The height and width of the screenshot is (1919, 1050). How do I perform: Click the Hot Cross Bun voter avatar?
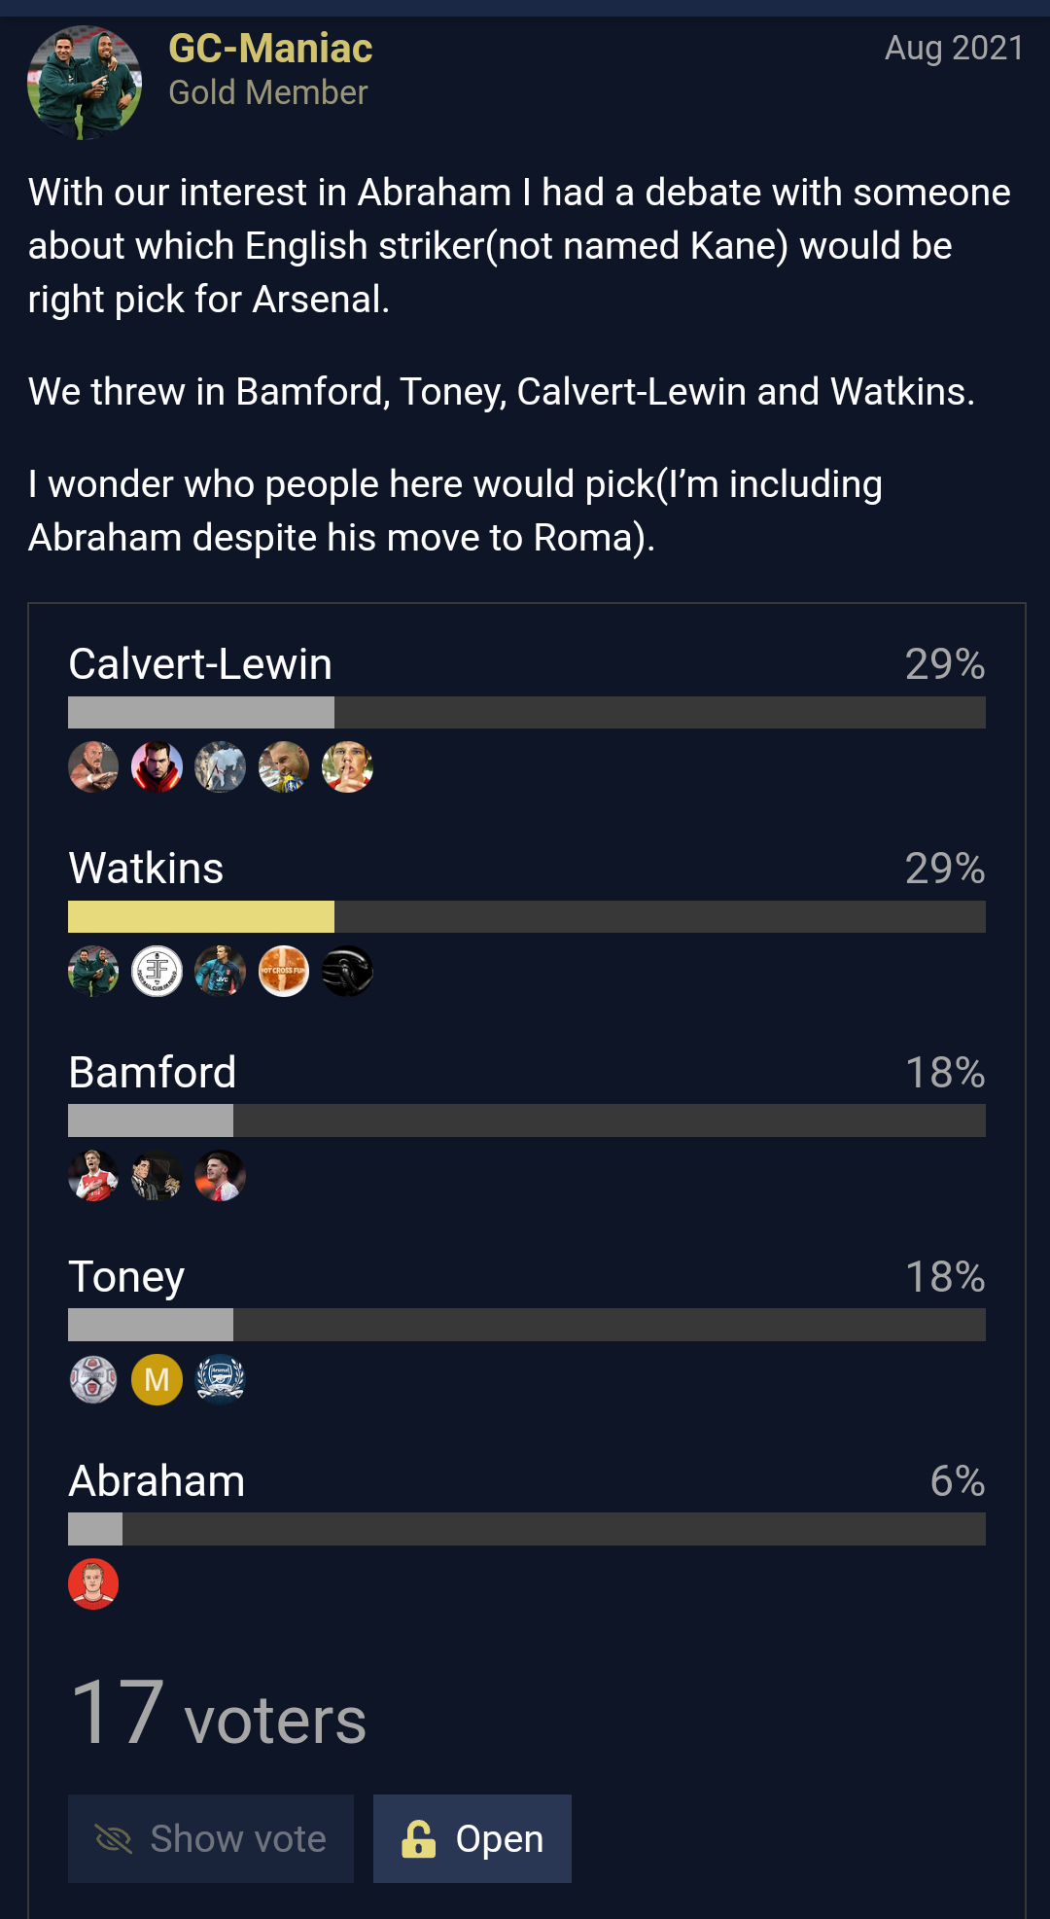(x=284, y=971)
